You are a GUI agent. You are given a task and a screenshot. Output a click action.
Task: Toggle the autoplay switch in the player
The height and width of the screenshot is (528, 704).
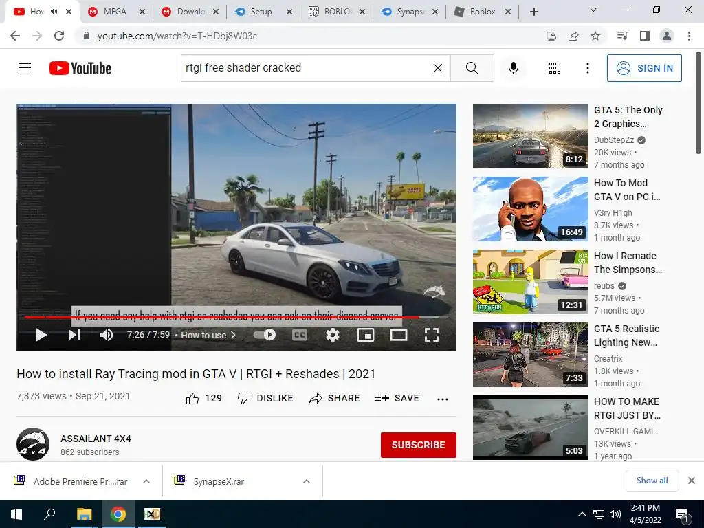pos(265,335)
